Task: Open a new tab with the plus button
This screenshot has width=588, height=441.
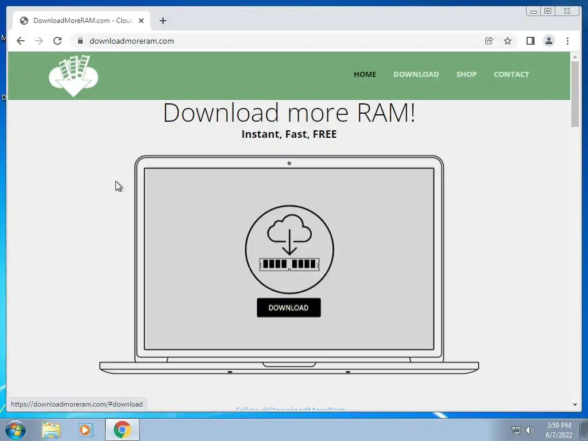Action: (x=163, y=21)
